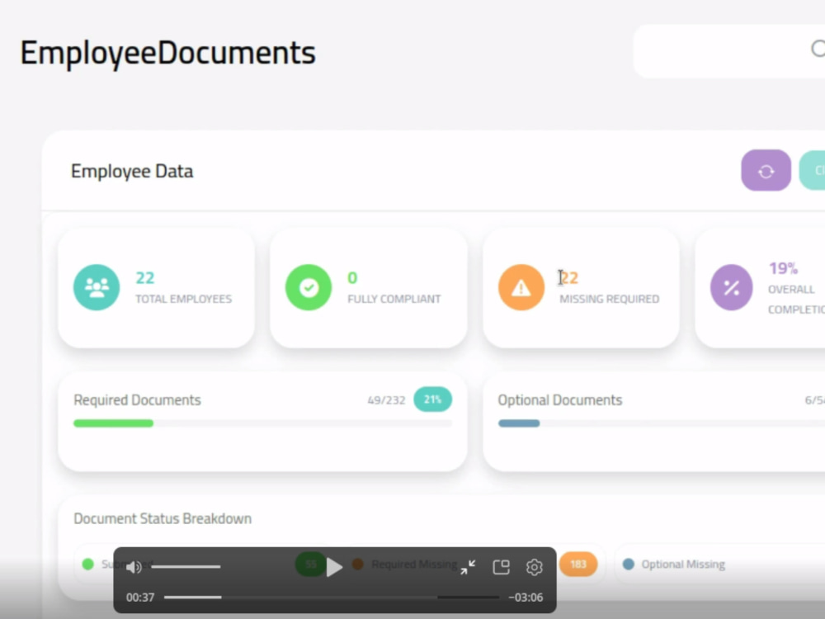Click the purple percent completion icon
Viewport: 825px width, 619px height.
(x=731, y=287)
